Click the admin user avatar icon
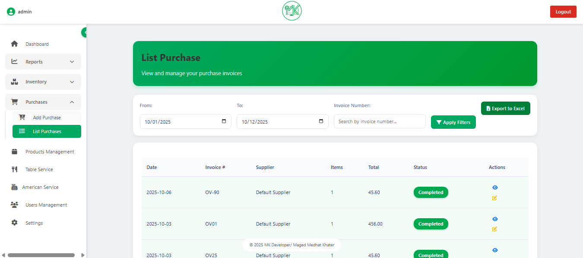 11,12
